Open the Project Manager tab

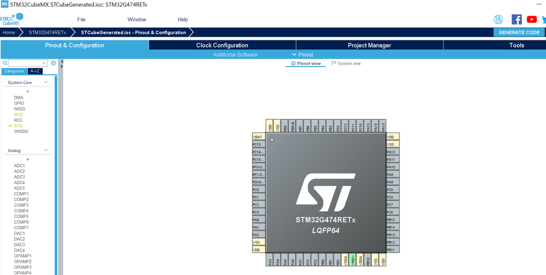(x=369, y=45)
